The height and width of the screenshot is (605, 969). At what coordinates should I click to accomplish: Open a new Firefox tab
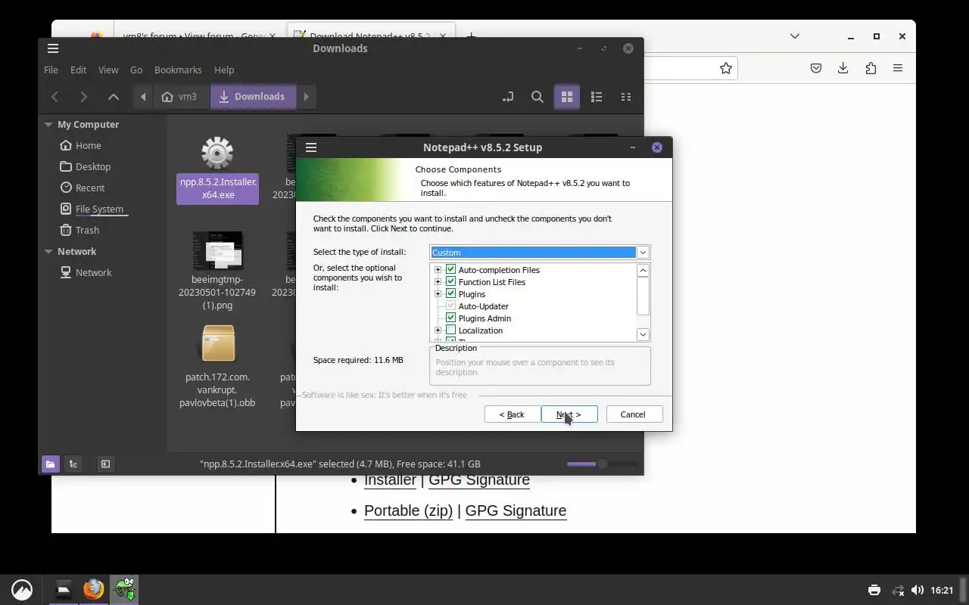pyautogui.click(x=471, y=36)
